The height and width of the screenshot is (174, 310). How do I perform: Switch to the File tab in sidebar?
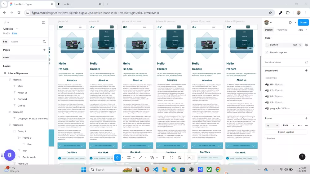[x=5, y=42]
